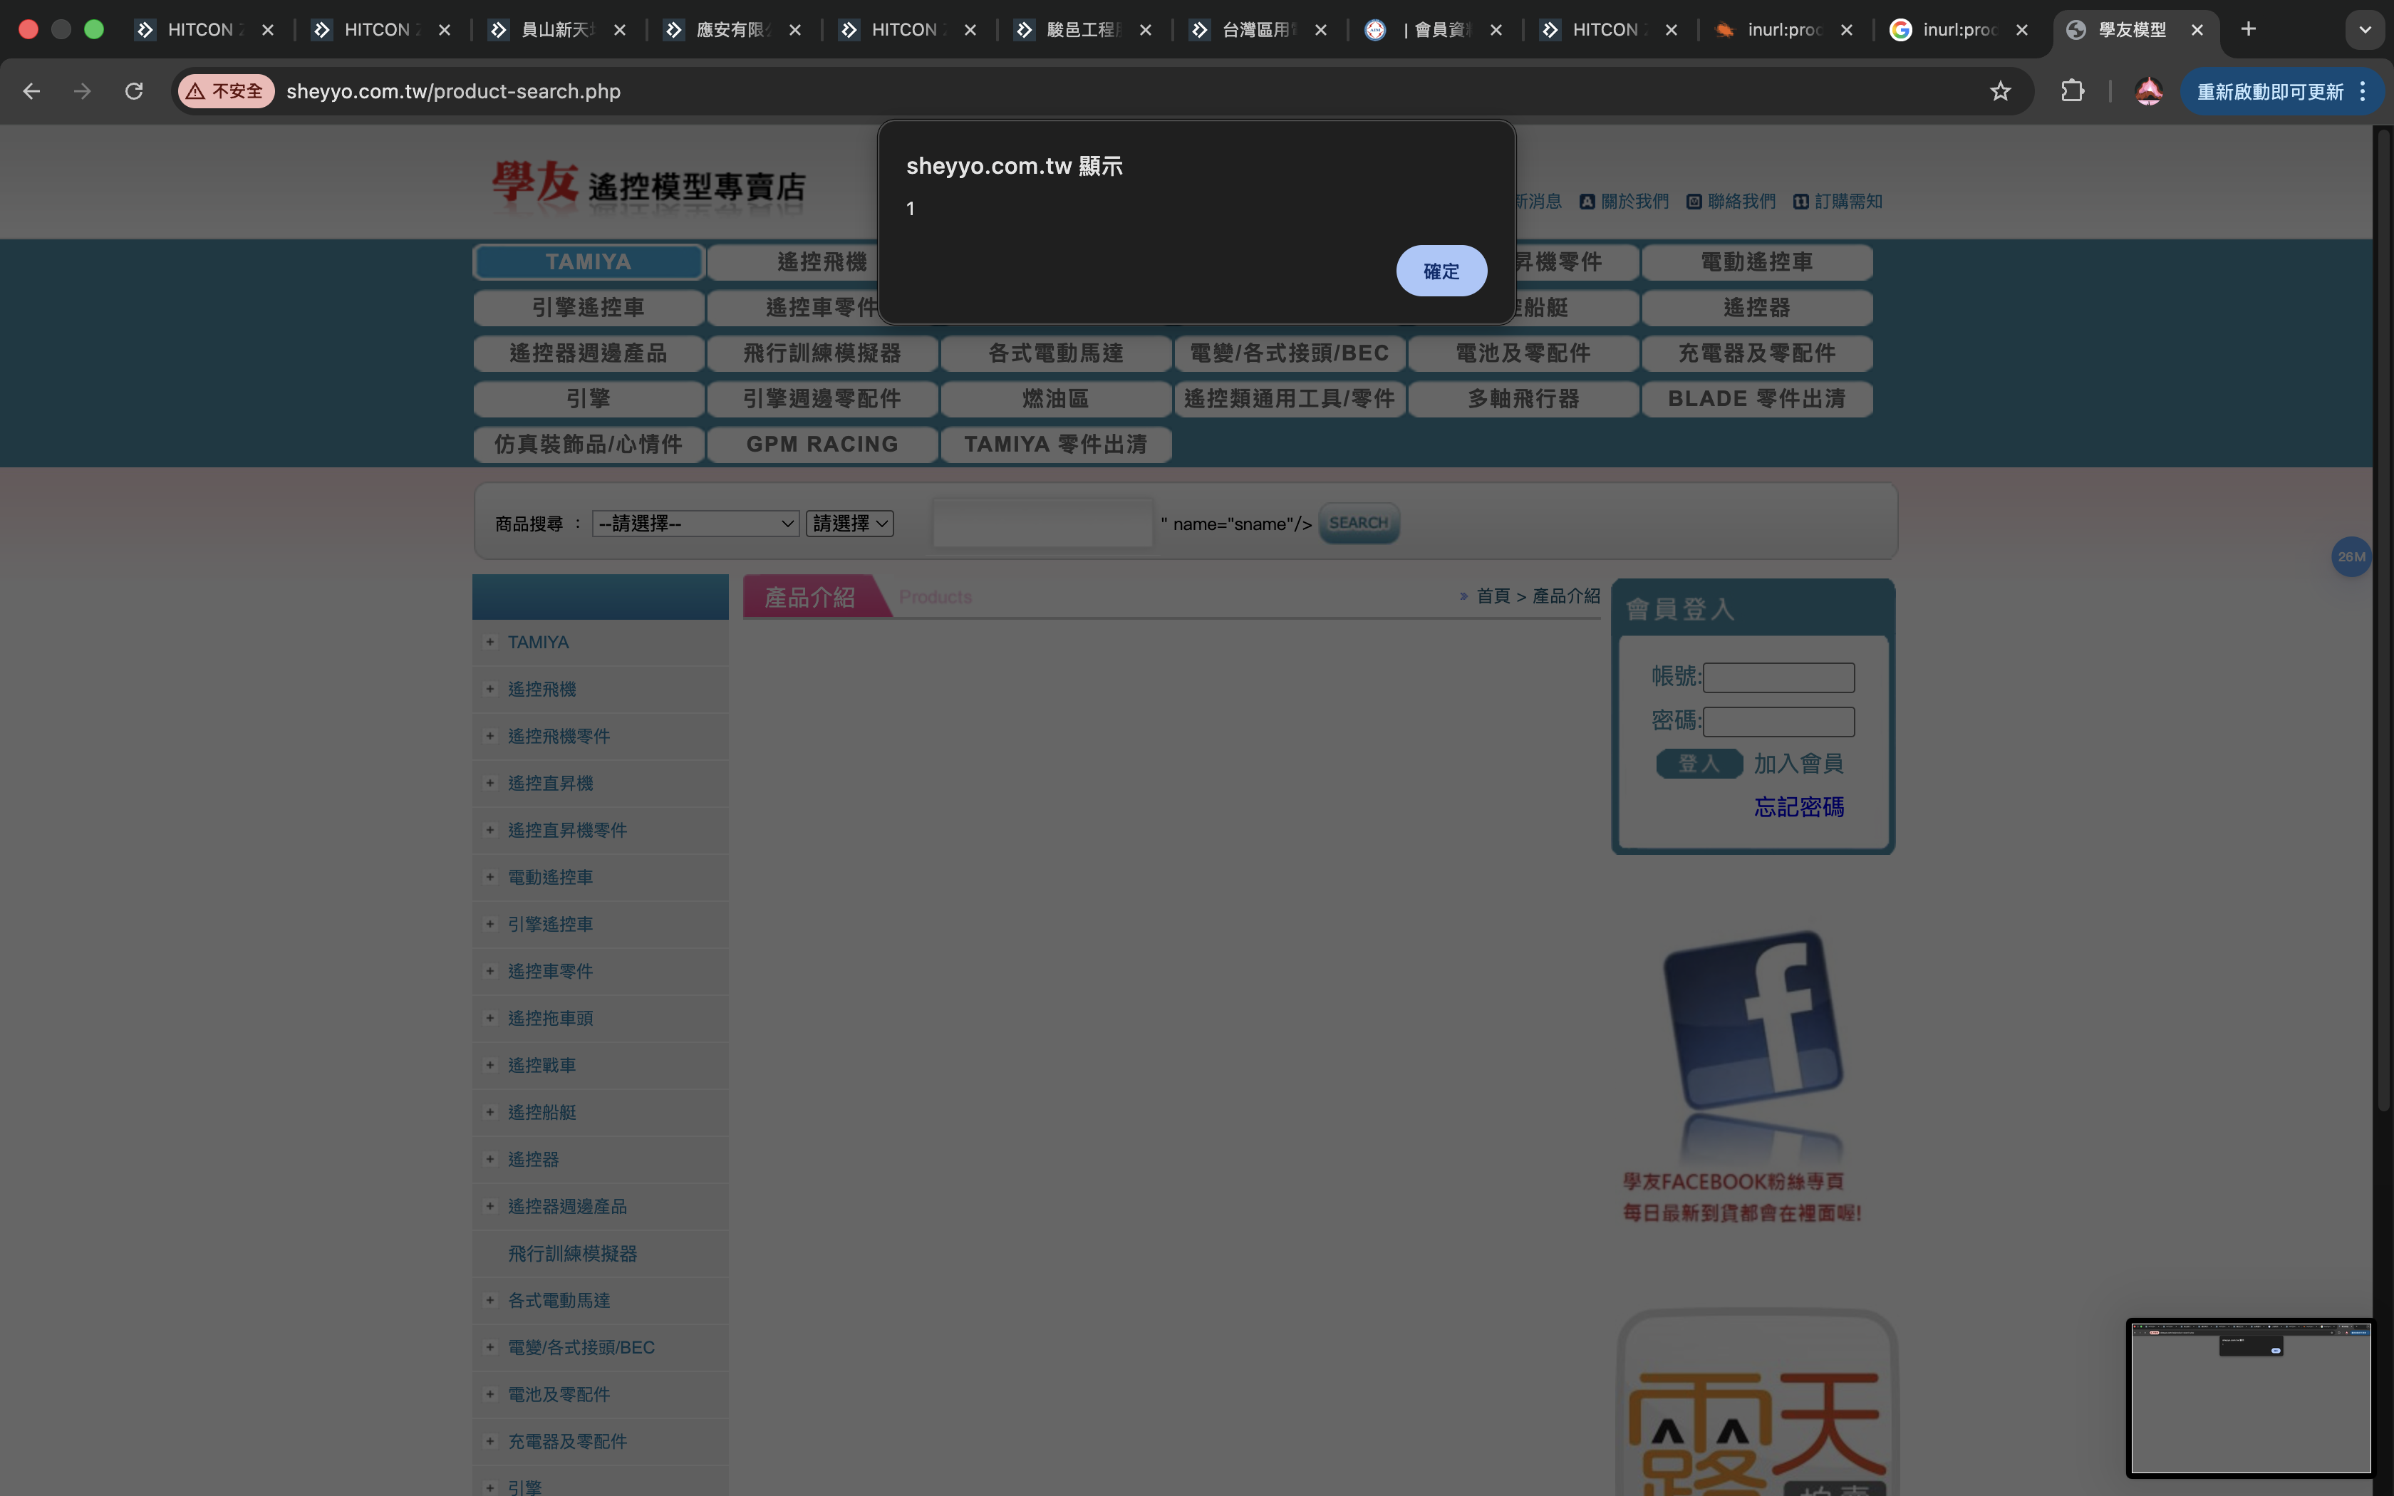Switch to the 員山新天 tab

point(558,30)
